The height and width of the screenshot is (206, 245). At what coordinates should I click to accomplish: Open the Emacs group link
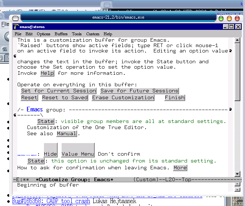click(x=35, y=109)
